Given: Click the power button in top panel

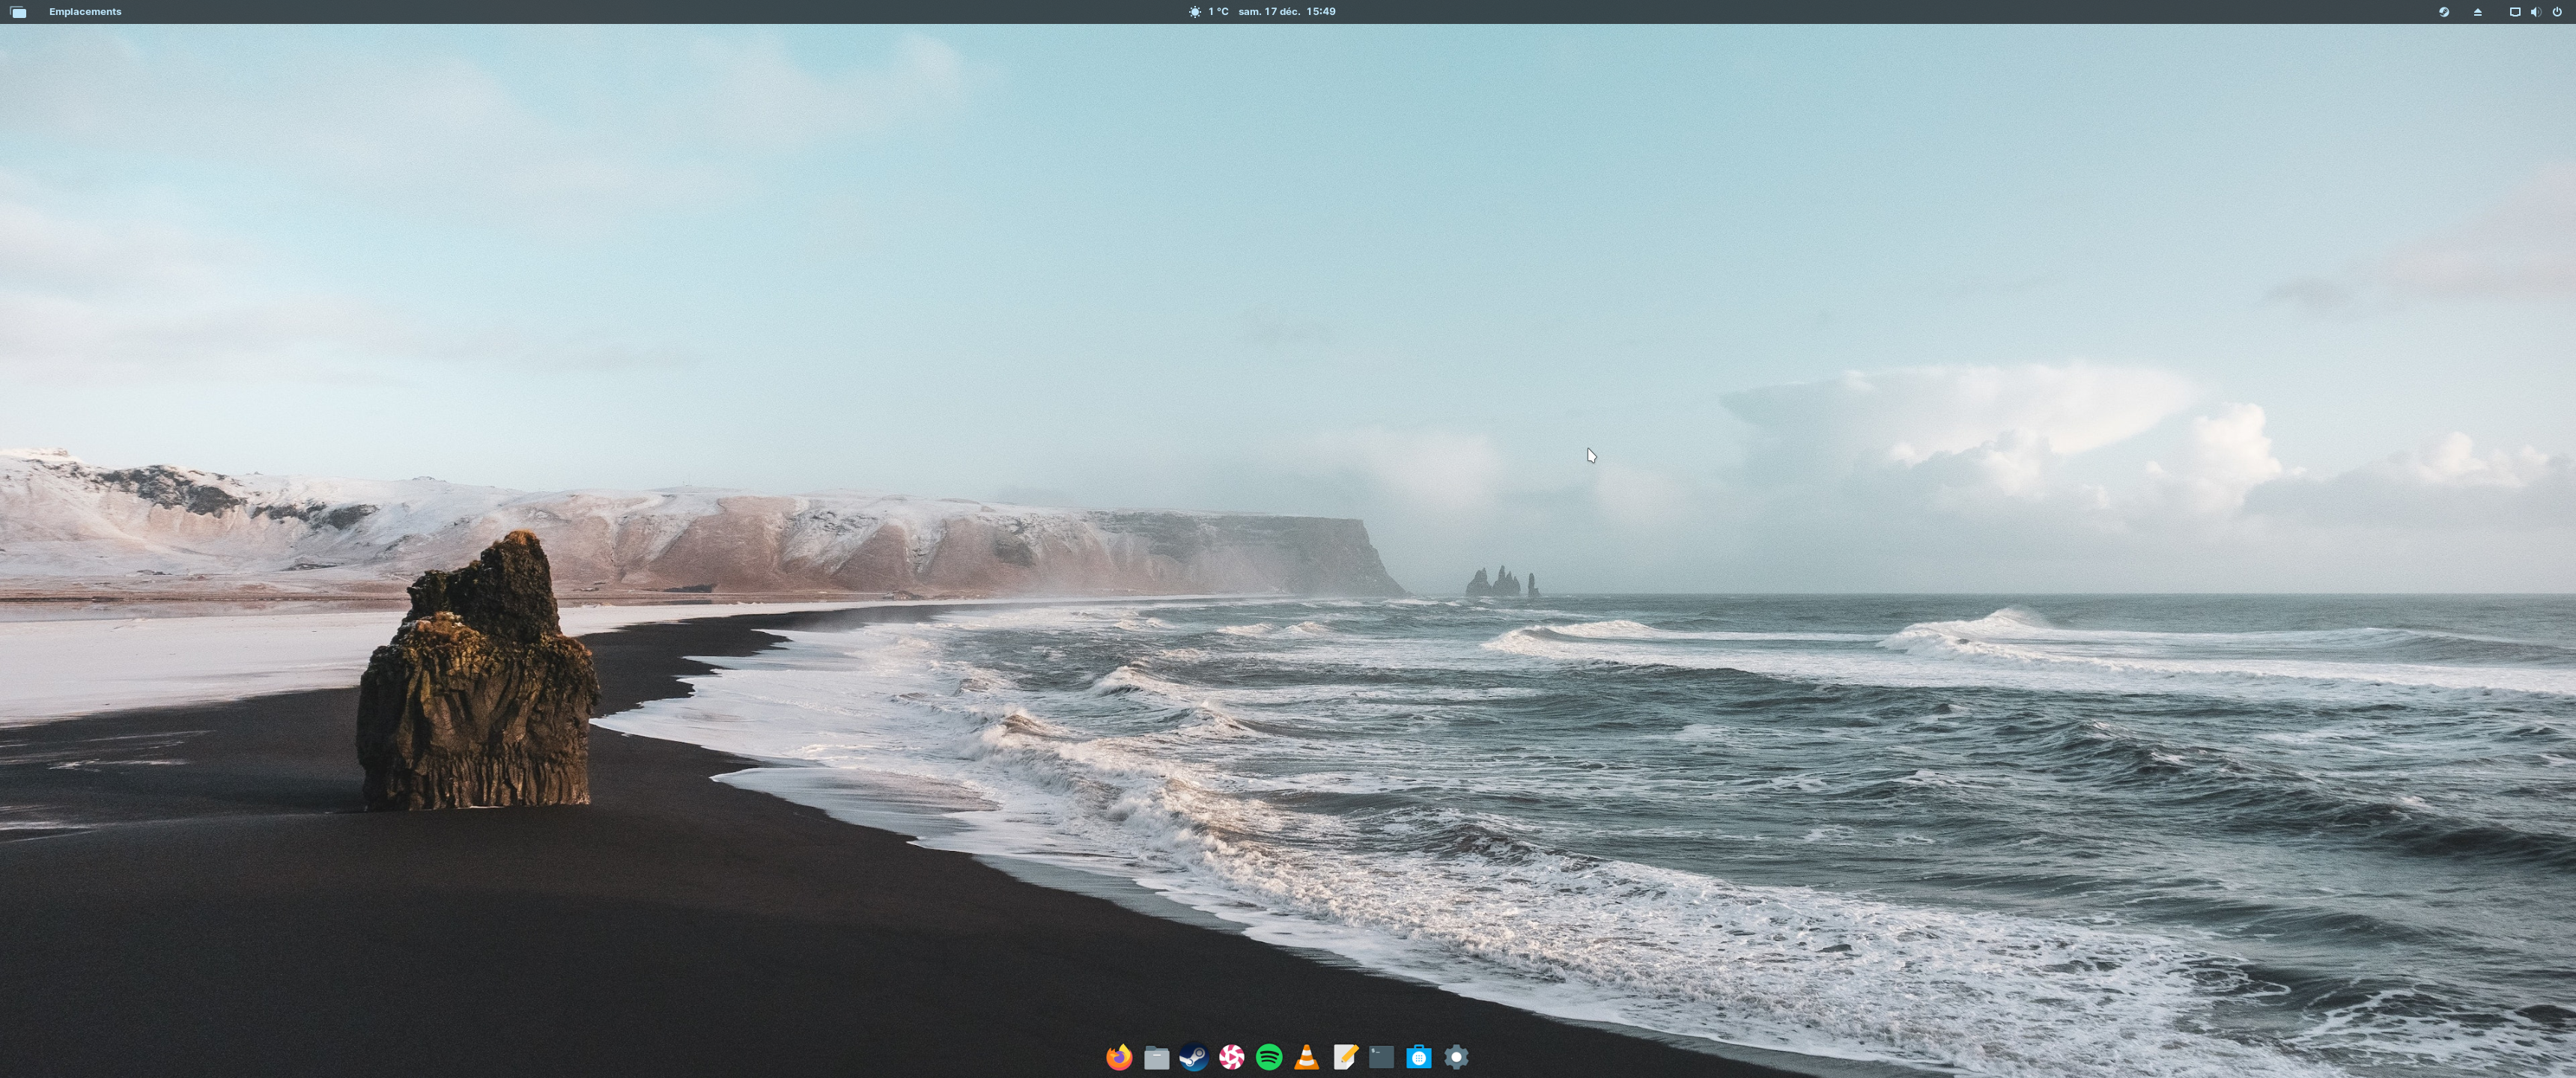Looking at the screenshot, I should (2557, 12).
